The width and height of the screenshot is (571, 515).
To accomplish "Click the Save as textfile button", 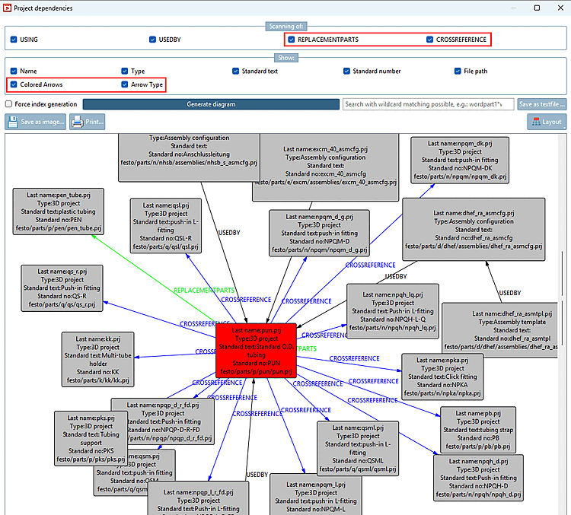I will (x=542, y=104).
